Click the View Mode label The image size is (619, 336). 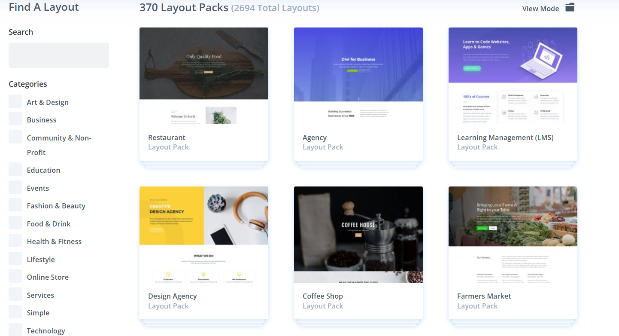click(540, 9)
